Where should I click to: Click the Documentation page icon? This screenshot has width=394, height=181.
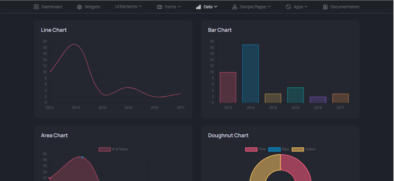(325, 7)
